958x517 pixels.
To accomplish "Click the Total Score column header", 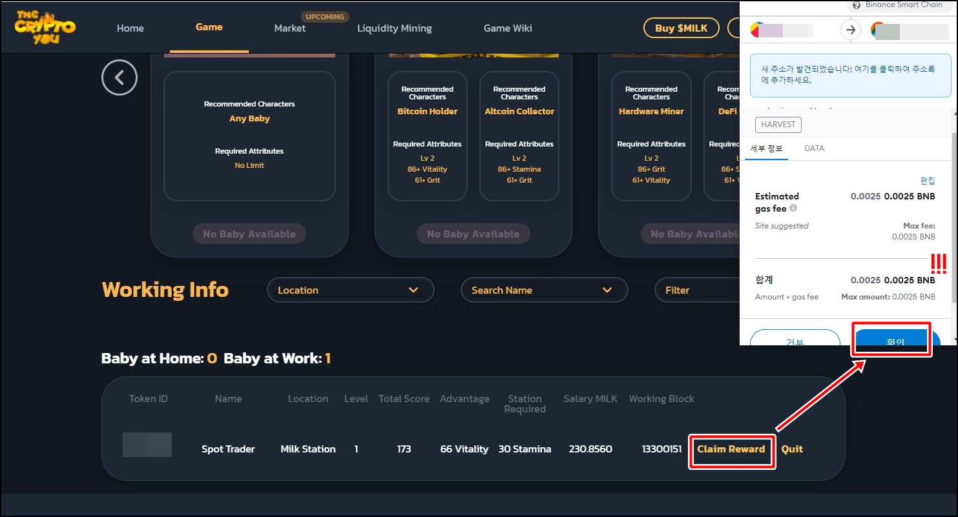I will [404, 399].
